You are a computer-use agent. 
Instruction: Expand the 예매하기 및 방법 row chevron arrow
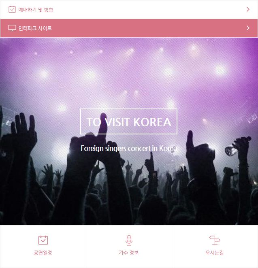248,9
